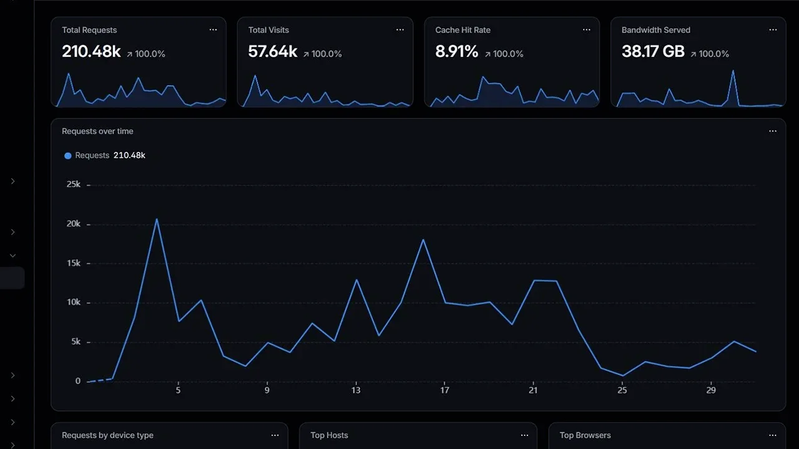Viewport: 799px width, 449px height.
Task: Click the day 29 label on x-axis
Action: [x=711, y=390]
